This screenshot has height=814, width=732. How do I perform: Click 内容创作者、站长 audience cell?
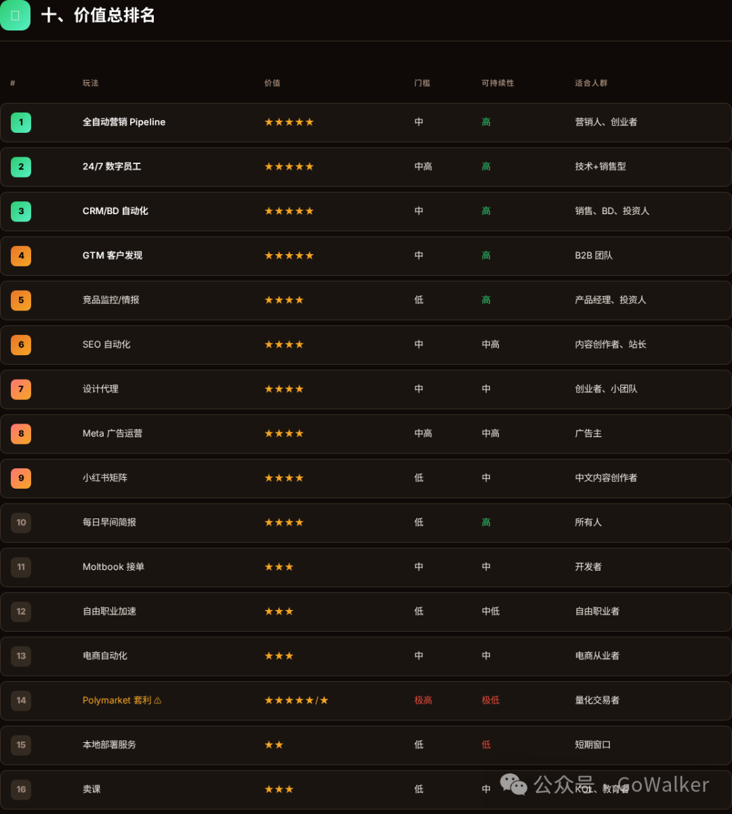click(x=611, y=344)
